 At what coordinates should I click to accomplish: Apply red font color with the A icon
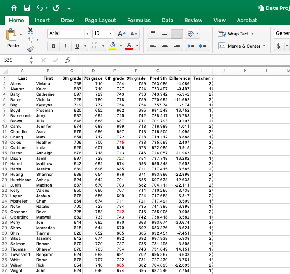pyautogui.click(x=129, y=46)
